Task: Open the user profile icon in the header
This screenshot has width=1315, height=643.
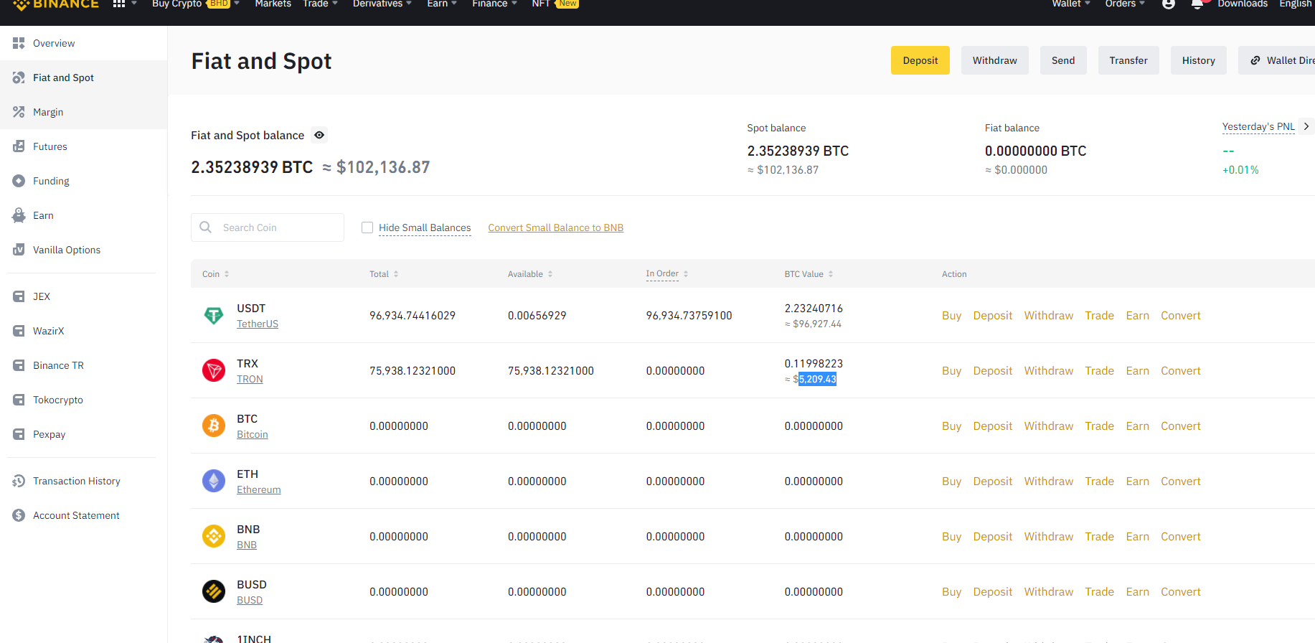Action: pyautogui.click(x=1169, y=4)
